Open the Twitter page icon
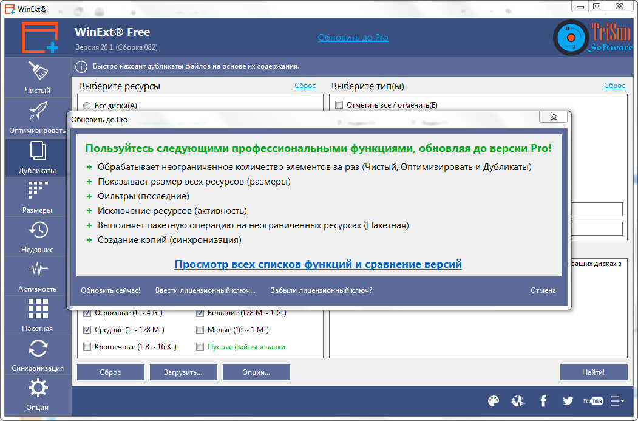This screenshot has height=421, width=638. coord(568,401)
